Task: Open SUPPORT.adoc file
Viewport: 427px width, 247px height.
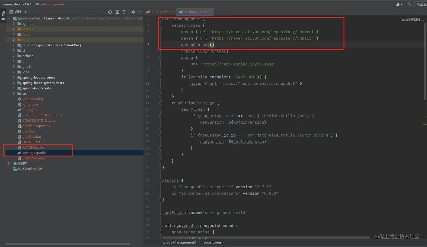Action: pos(34,158)
